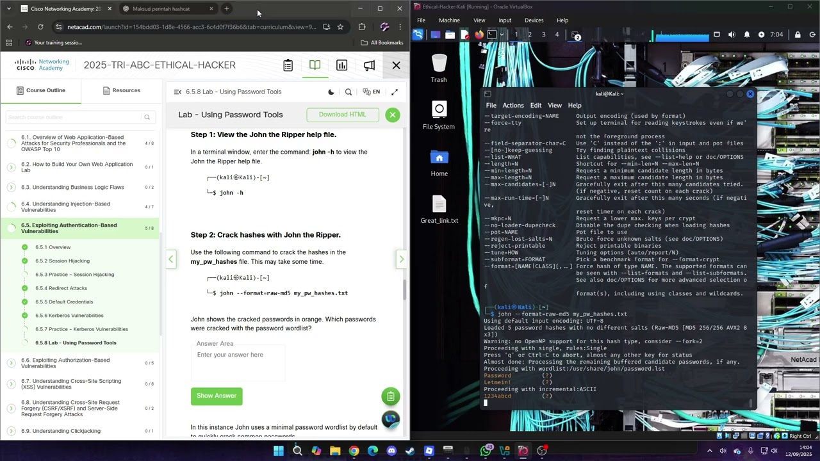Open the announcements megaphone icon
The width and height of the screenshot is (820, 461).
(x=369, y=65)
